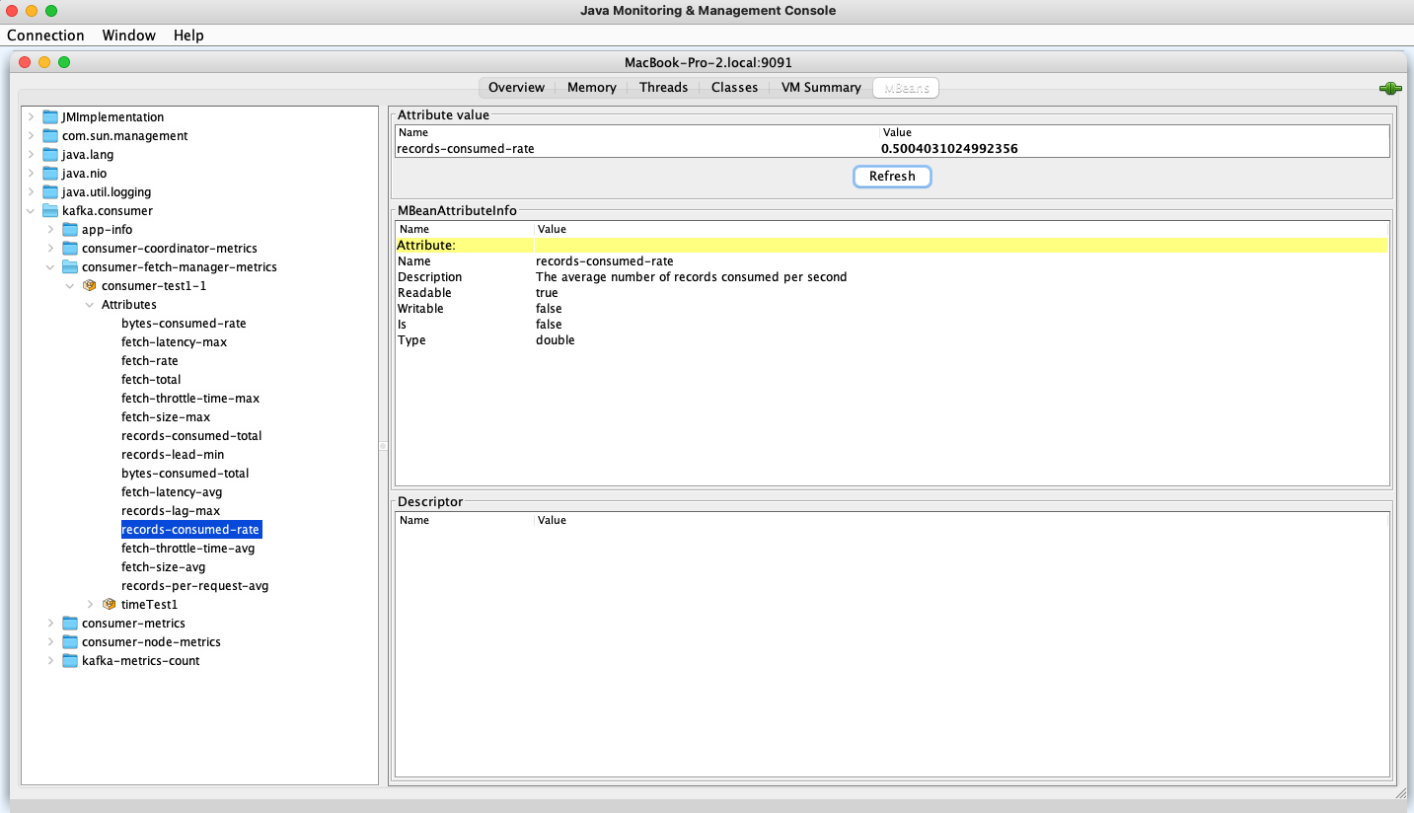The width and height of the screenshot is (1414, 813).
Task: Click the java.nio folder icon
Action: [49, 173]
